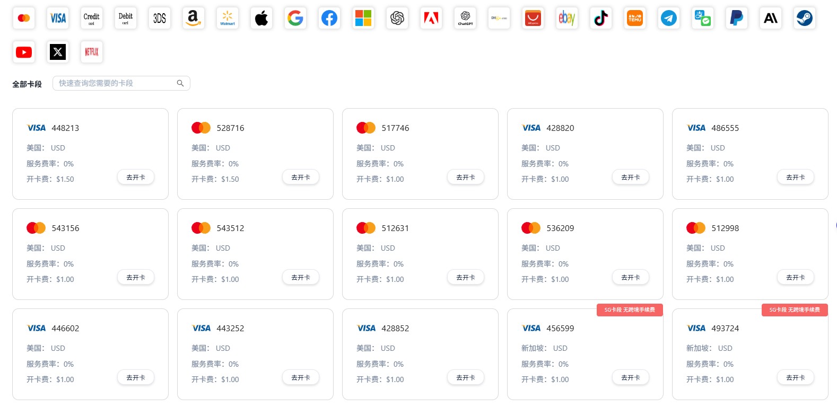
Task: Click card number 512631
Action: [395, 228]
